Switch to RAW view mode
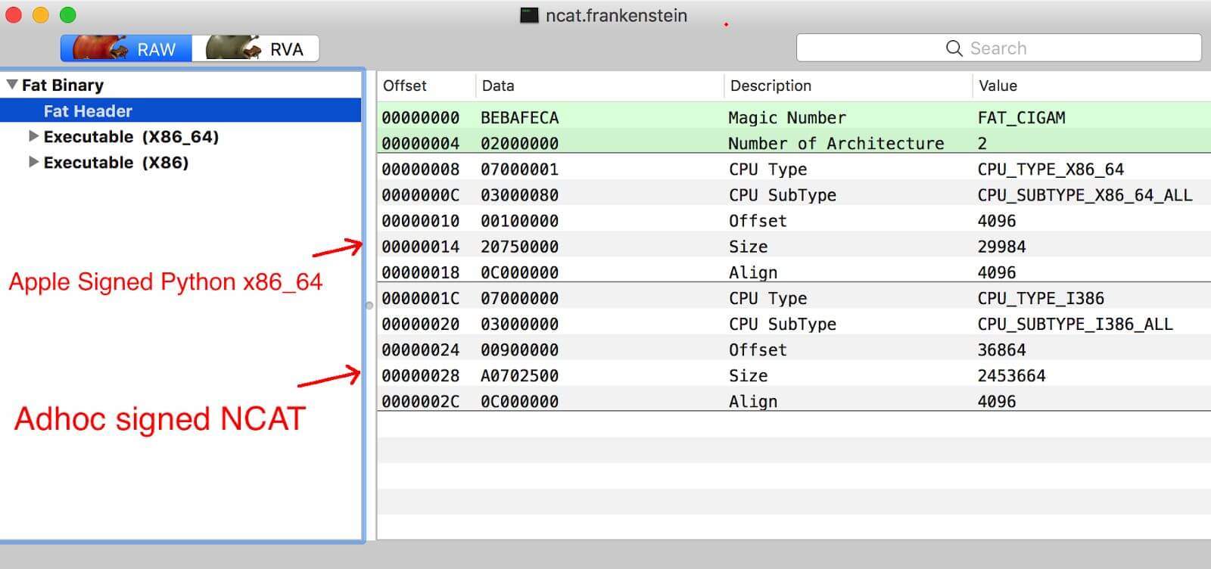The image size is (1211, 569). [126, 48]
